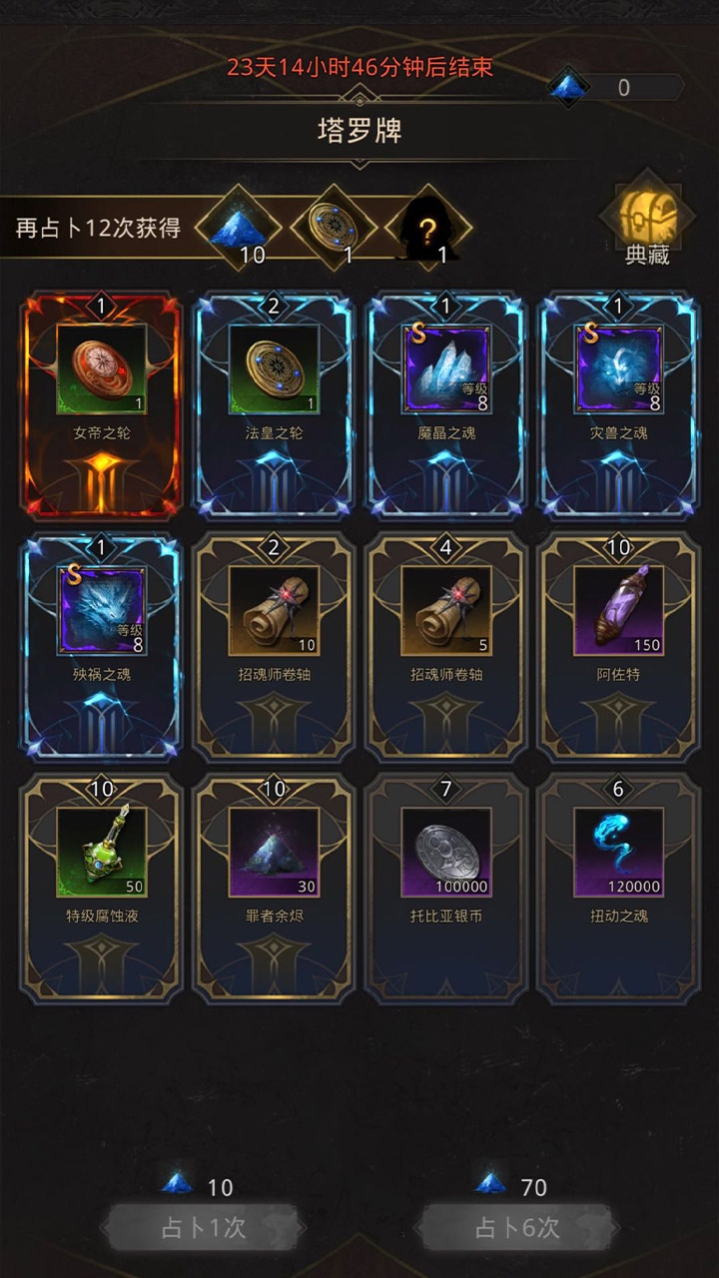The width and height of the screenshot is (719, 1278).
Task: Tap the golden wheel milestone reward icon
Action: click(332, 228)
